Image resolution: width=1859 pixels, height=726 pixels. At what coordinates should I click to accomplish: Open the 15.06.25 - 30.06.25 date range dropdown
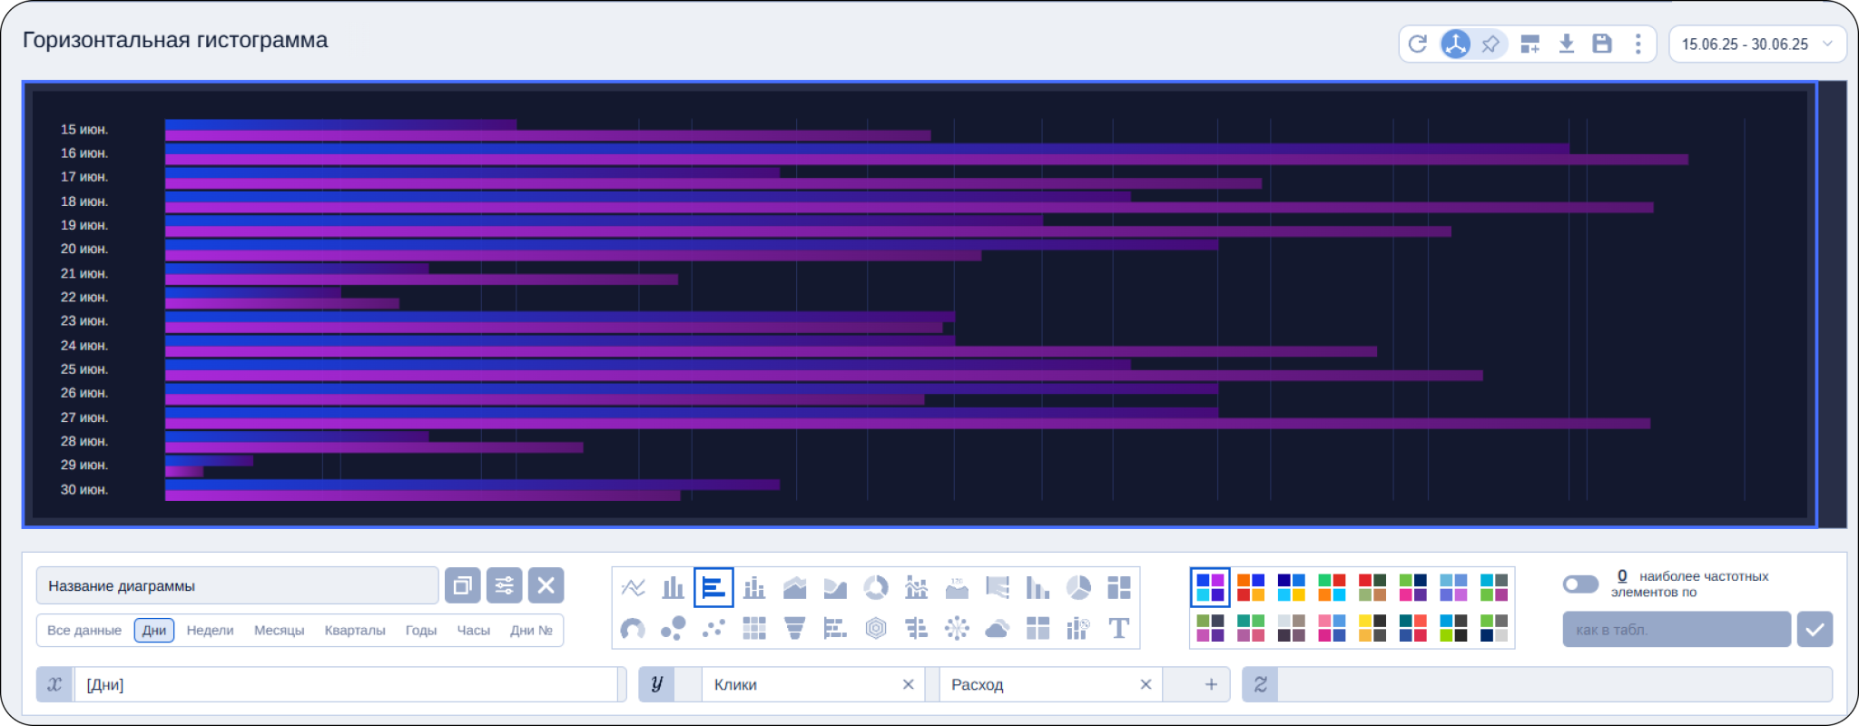(x=1756, y=44)
